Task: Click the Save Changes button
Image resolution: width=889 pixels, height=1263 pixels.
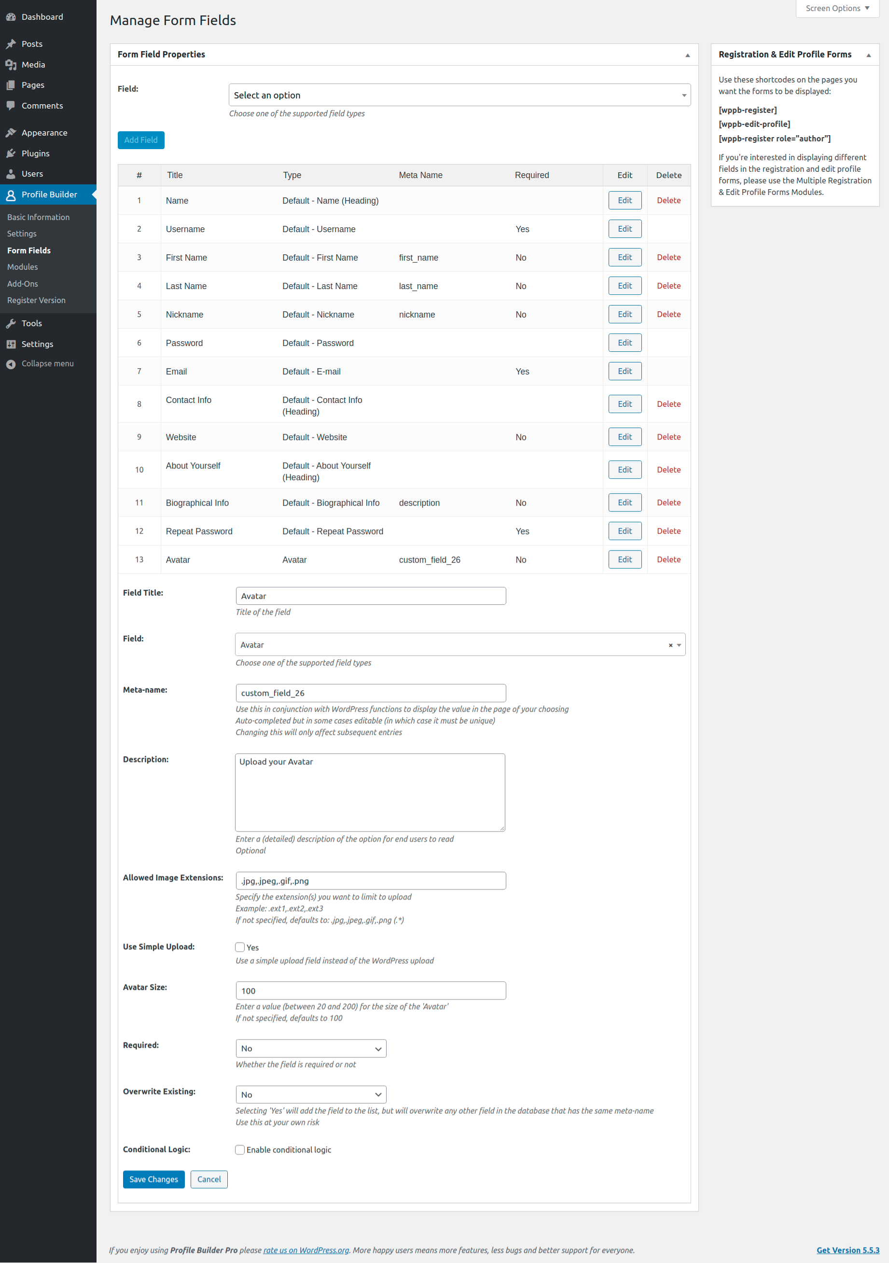Action: tap(153, 1180)
